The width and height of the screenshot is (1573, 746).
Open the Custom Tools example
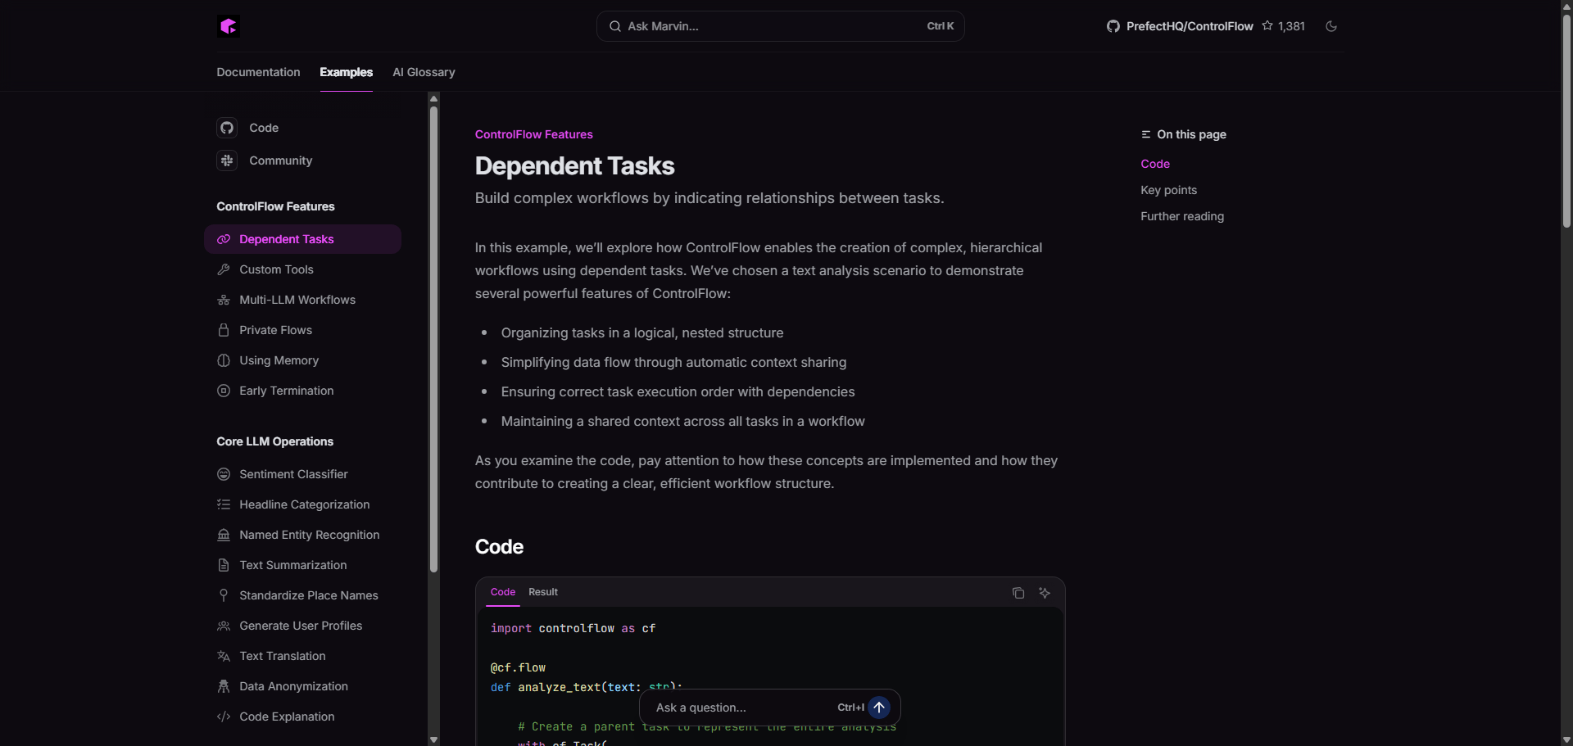[276, 269]
